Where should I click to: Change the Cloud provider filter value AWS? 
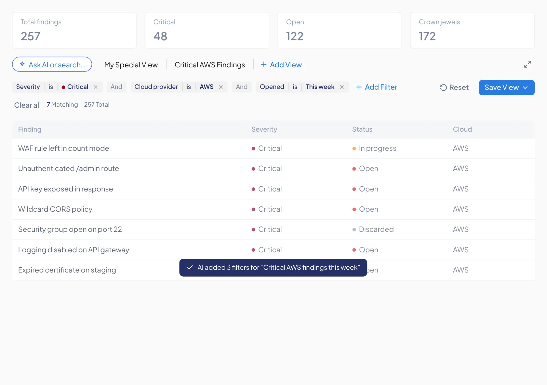pyautogui.click(x=206, y=87)
